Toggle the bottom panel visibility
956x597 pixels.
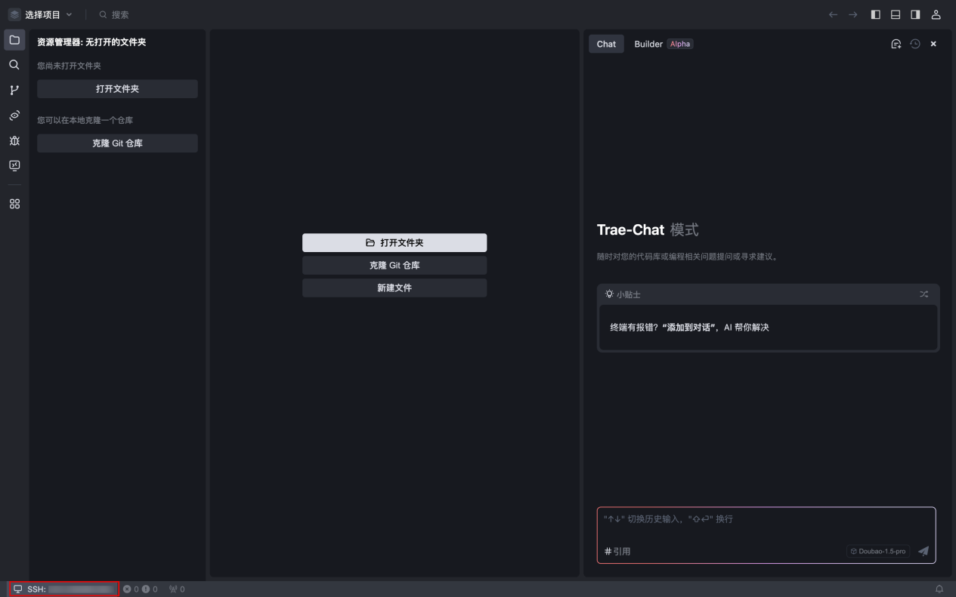(896, 14)
